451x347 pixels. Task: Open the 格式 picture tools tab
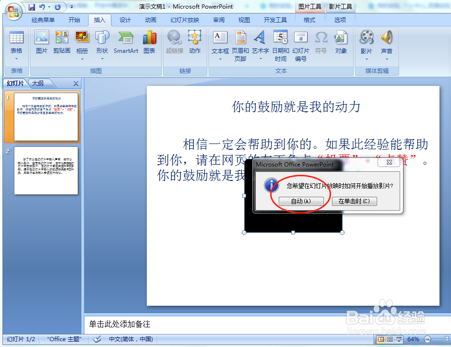(x=309, y=20)
